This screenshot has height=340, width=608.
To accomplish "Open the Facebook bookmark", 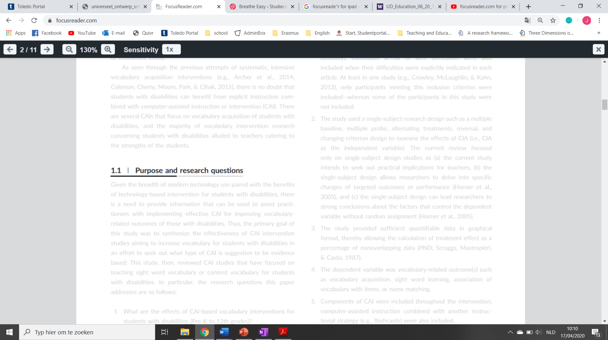I will pyautogui.click(x=47, y=33).
